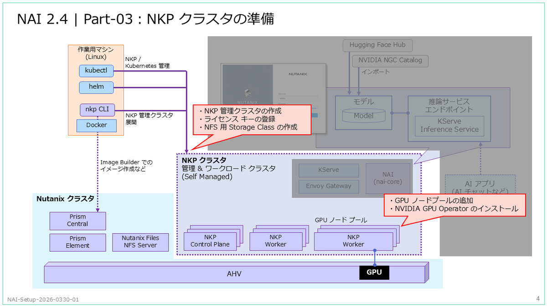Select the インポート label
Viewport: 547px width, 307px height.
click(376, 72)
